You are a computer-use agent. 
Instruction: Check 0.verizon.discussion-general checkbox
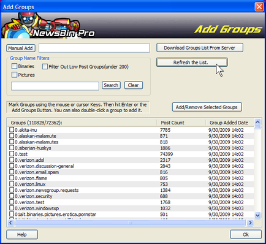[x=12, y=166]
